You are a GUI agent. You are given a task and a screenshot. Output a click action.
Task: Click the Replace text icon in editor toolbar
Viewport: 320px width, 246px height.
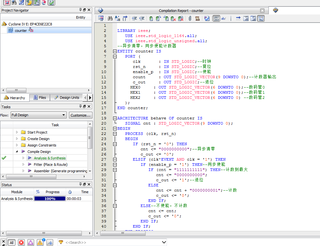pos(118,19)
